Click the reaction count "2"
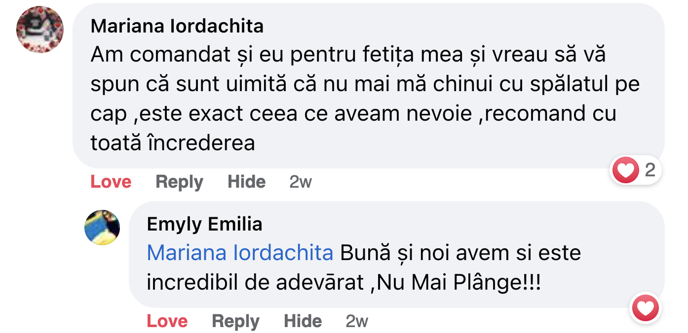Image resolution: width=688 pixels, height=333 pixels. [650, 170]
